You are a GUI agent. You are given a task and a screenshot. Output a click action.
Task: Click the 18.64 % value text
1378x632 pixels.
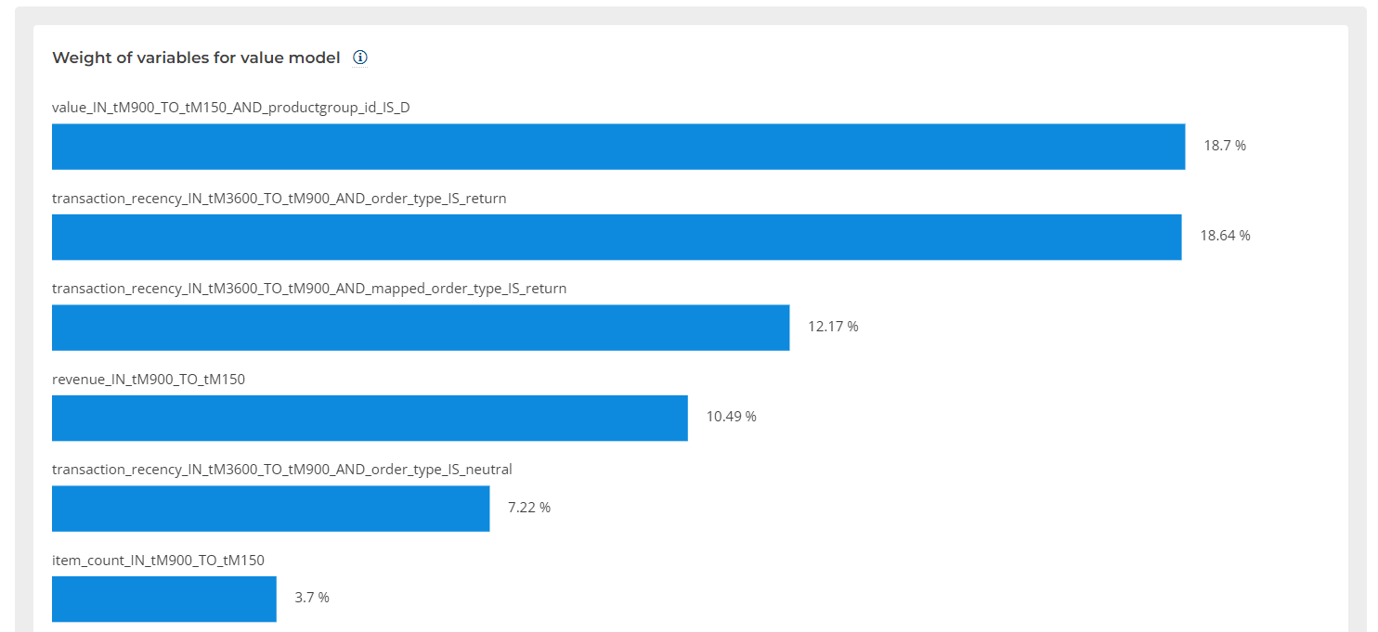point(1225,236)
